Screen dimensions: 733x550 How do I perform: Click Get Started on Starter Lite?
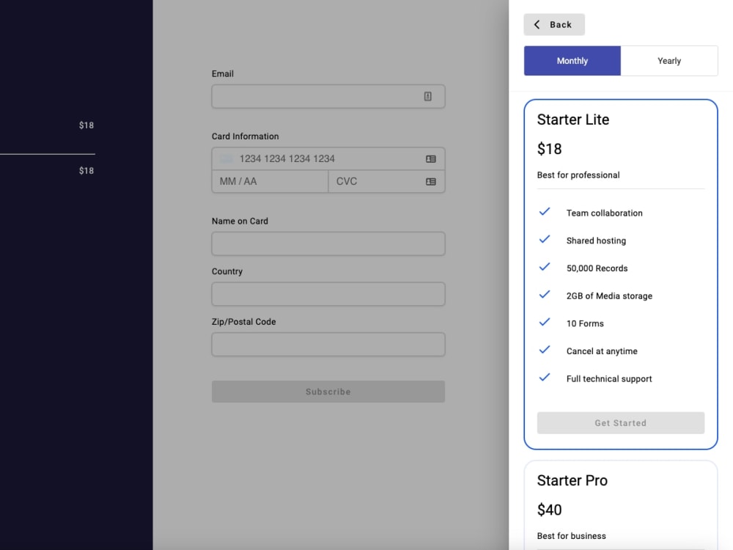[x=620, y=423]
